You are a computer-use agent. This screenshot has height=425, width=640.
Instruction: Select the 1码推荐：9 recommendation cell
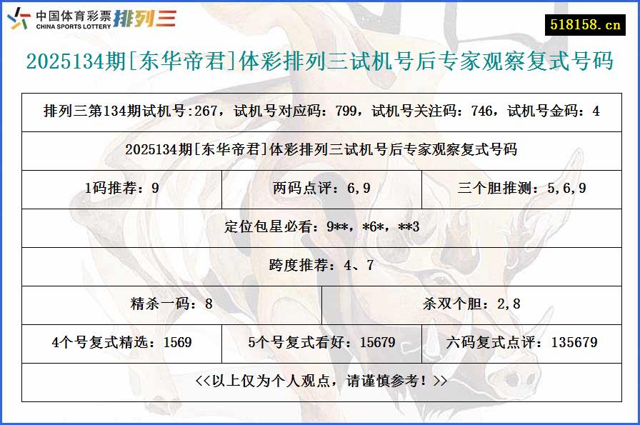(x=122, y=189)
